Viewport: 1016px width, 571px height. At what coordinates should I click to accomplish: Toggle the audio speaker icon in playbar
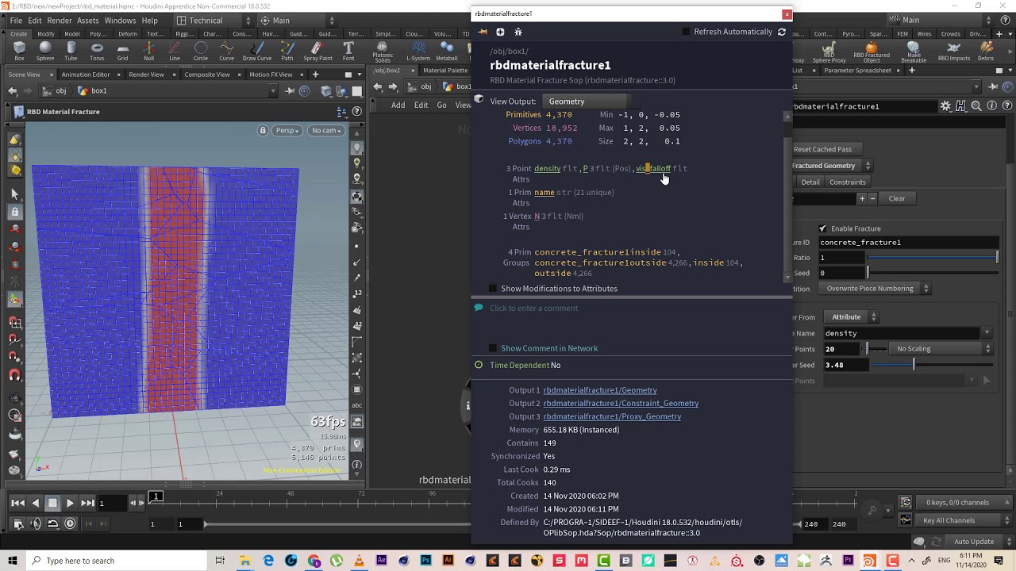[36, 523]
